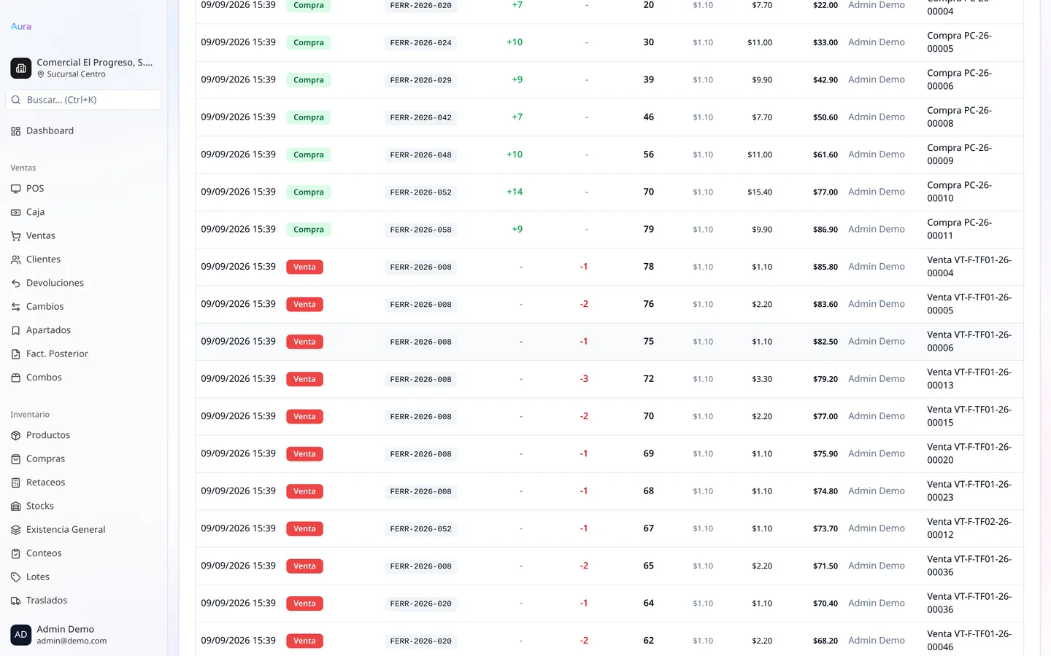Click the -3 quantity out value
This screenshot has height=656, width=1051.
click(584, 379)
